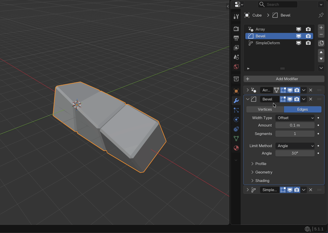Image resolution: width=328 pixels, height=233 pixels.
Task: Open the Collection properties tab
Action: [236, 79]
